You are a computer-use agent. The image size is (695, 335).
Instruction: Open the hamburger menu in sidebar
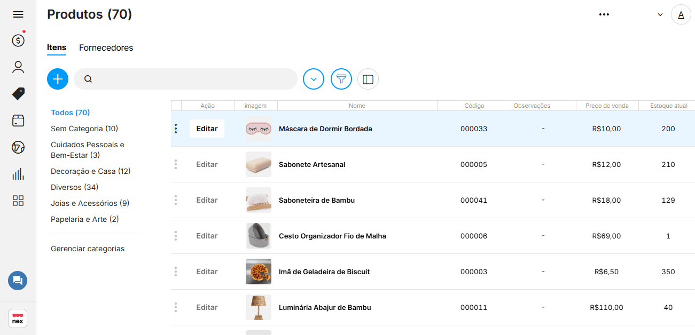(18, 14)
